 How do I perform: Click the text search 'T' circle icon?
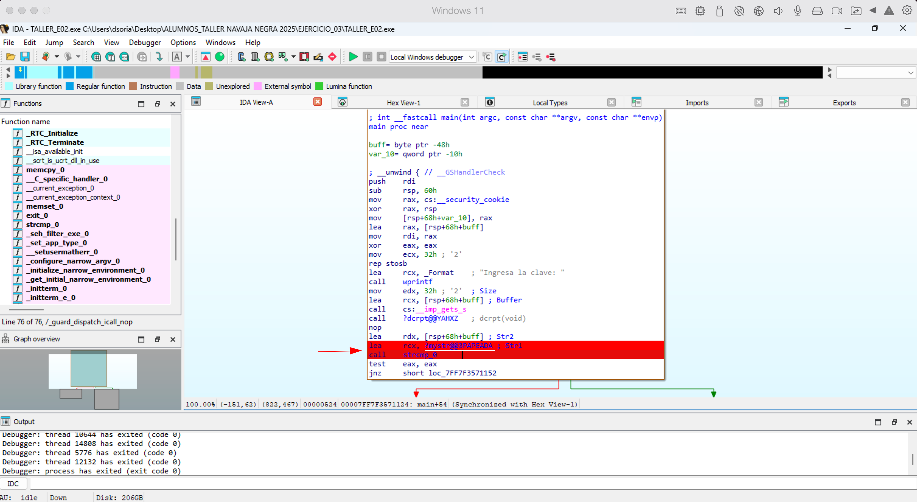[x=110, y=57]
